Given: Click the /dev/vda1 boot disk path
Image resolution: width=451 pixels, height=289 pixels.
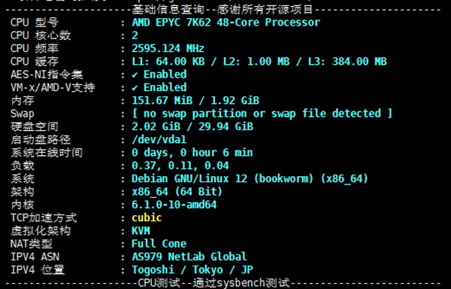Looking at the screenshot, I should point(159,139).
